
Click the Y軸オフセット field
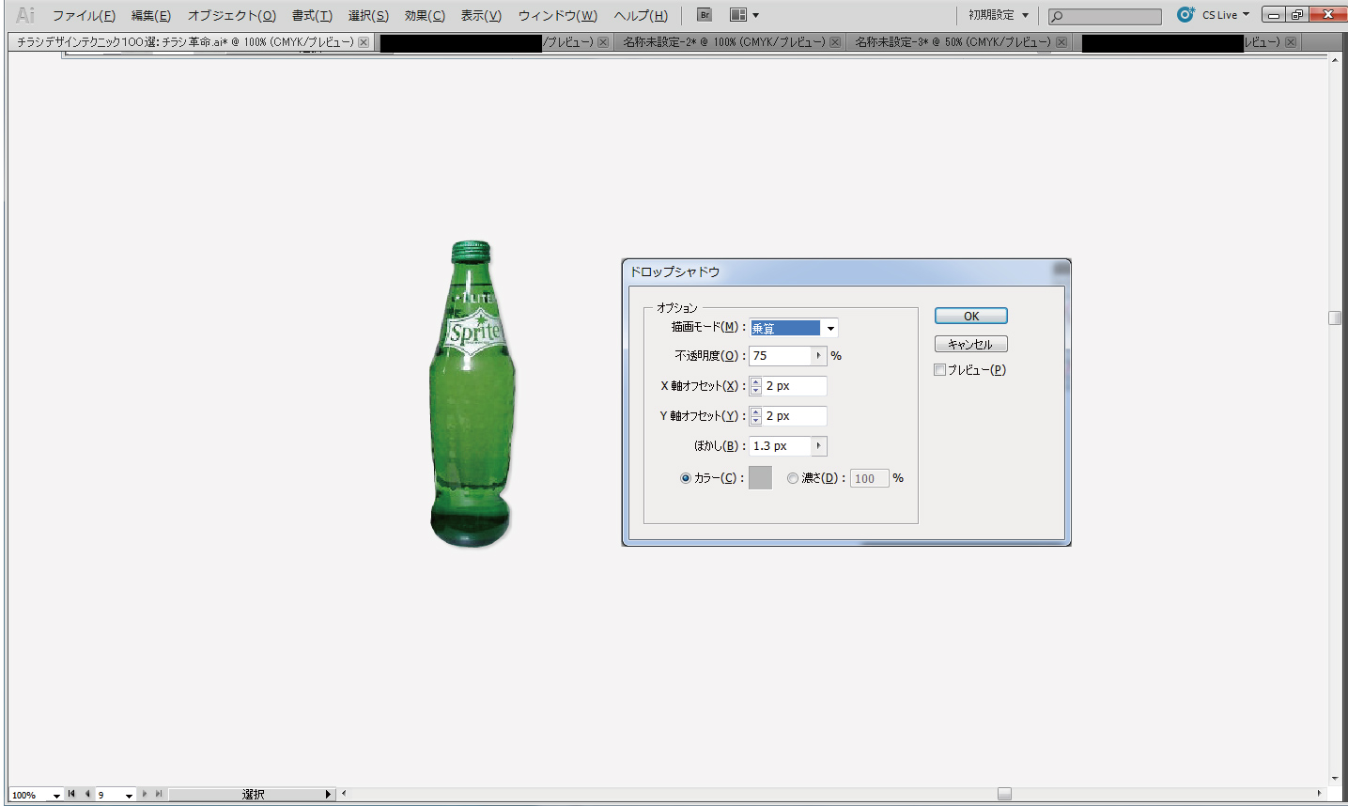click(x=795, y=416)
